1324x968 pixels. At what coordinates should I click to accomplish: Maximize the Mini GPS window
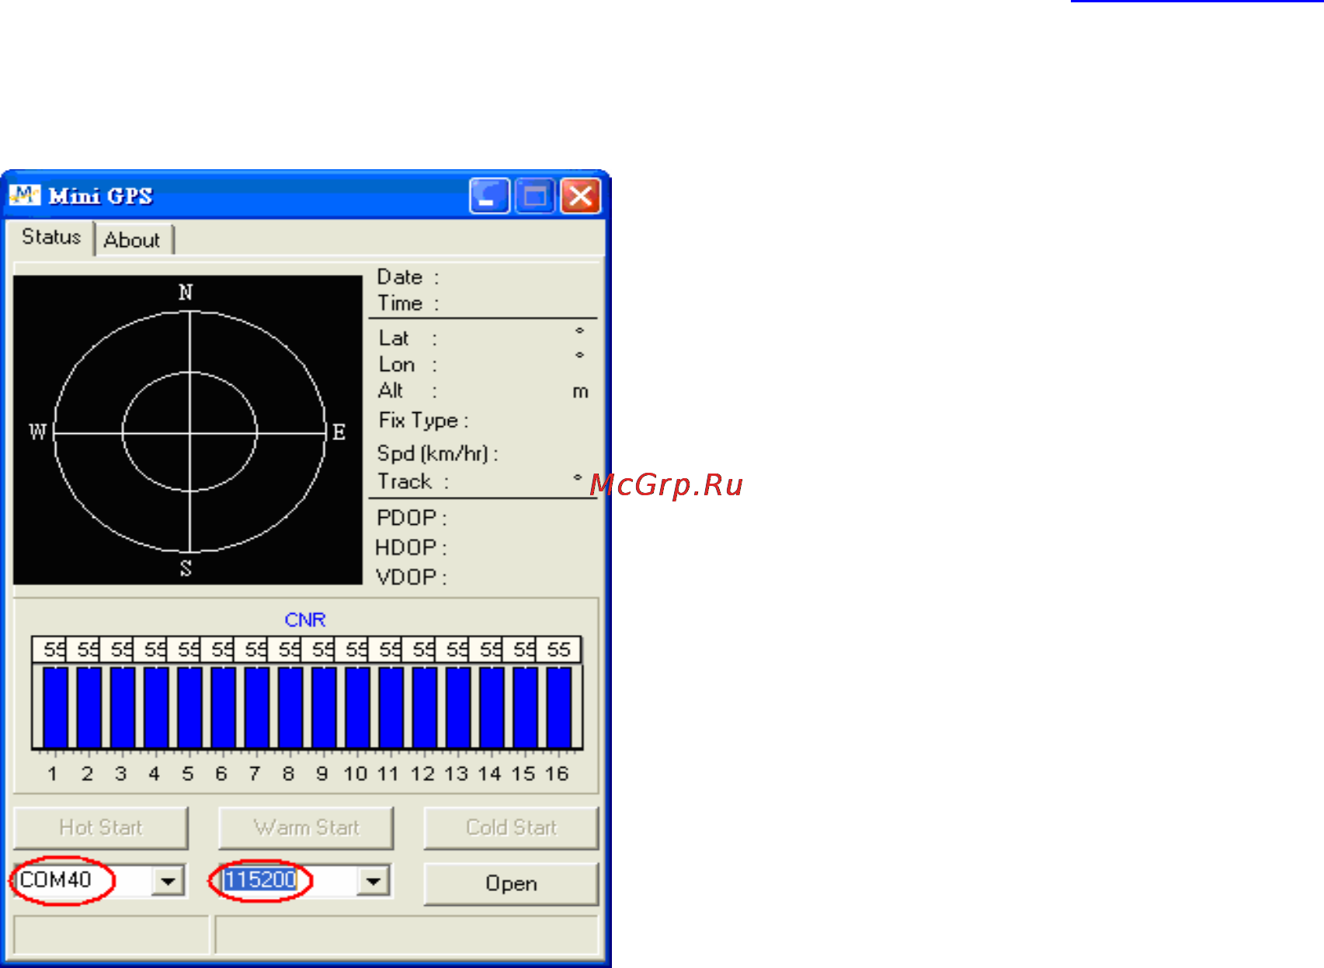[x=535, y=196]
